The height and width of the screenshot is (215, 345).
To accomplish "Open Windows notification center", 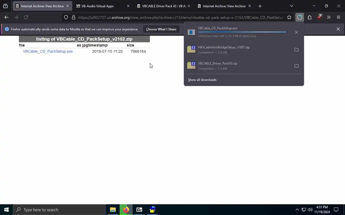I will (x=336, y=210).
